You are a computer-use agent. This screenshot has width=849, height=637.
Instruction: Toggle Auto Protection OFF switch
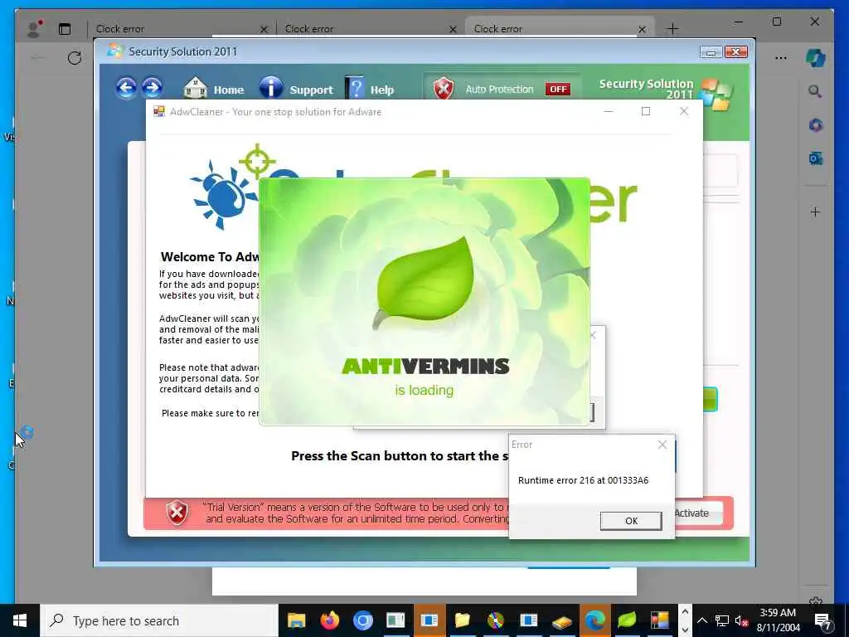[558, 90]
